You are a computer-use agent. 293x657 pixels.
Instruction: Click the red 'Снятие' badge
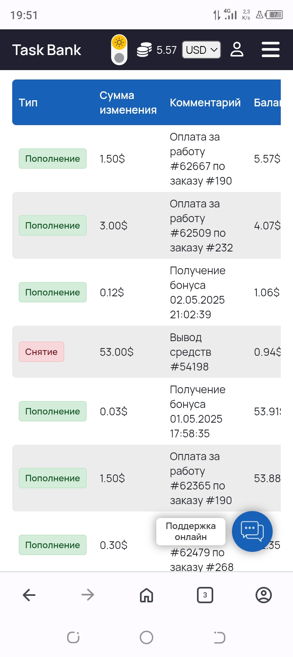click(x=42, y=352)
